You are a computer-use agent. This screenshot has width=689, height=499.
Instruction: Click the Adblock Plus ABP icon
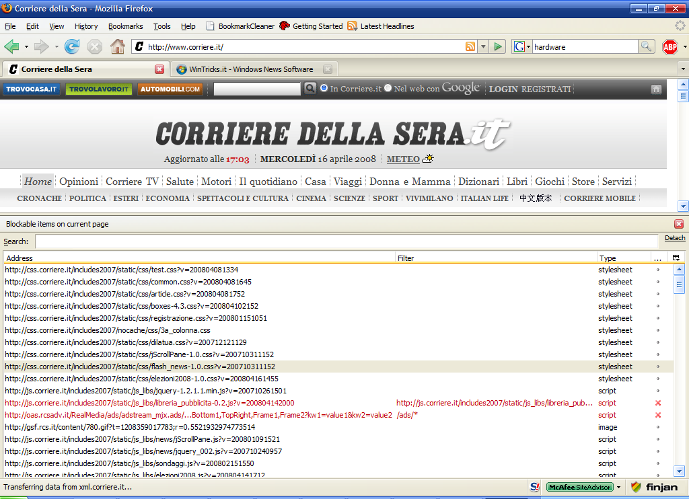pos(669,46)
